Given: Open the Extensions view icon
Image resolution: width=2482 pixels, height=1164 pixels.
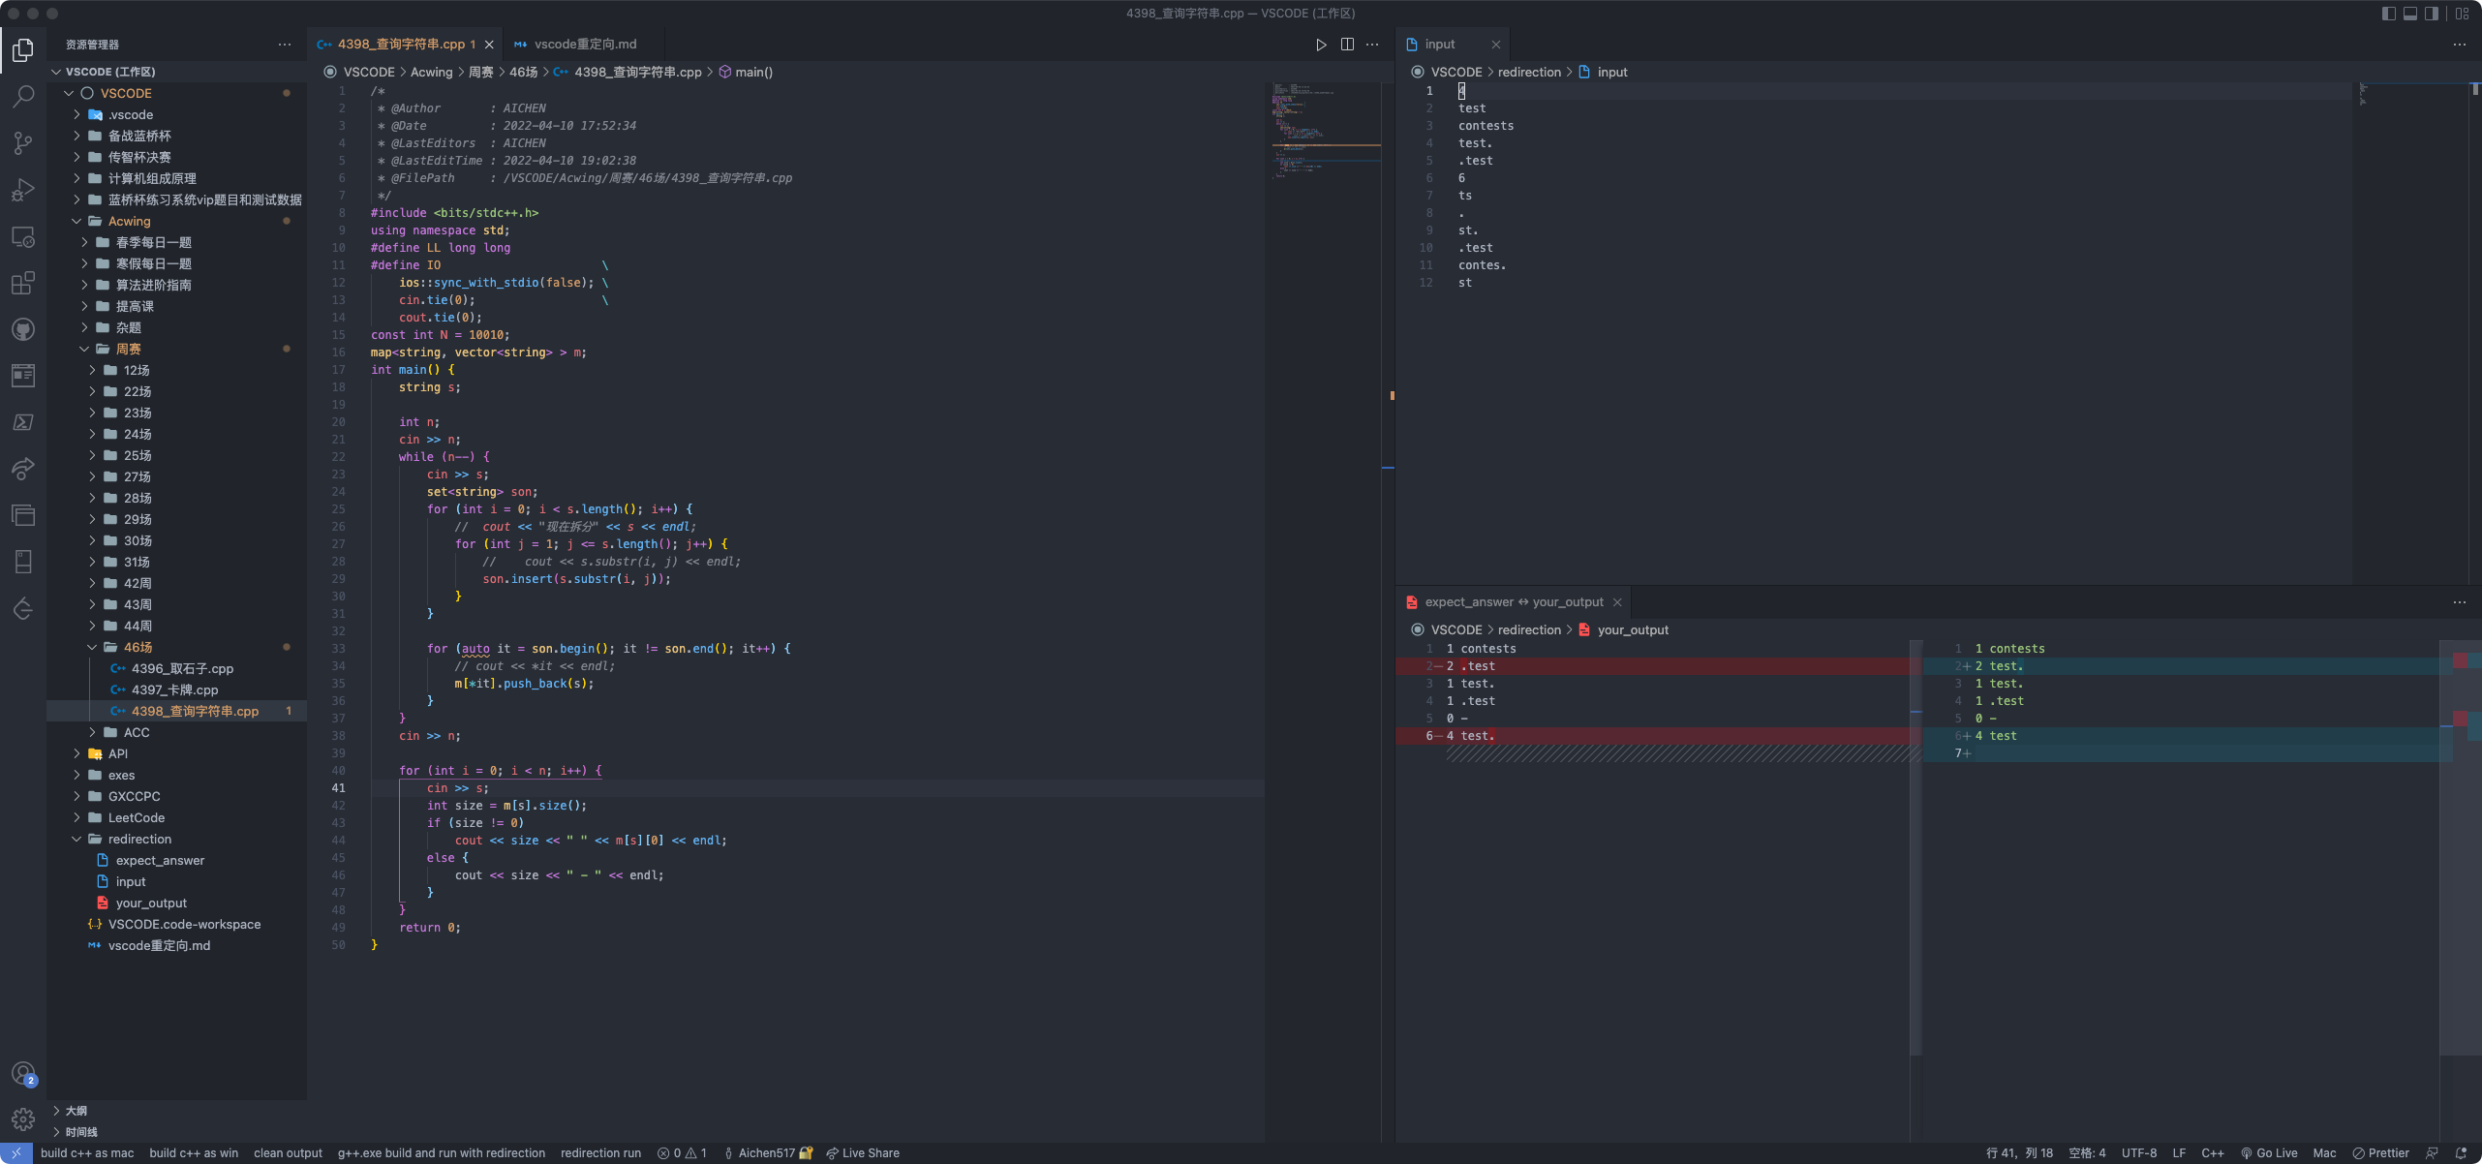Looking at the screenshot, I should point(23,283).
